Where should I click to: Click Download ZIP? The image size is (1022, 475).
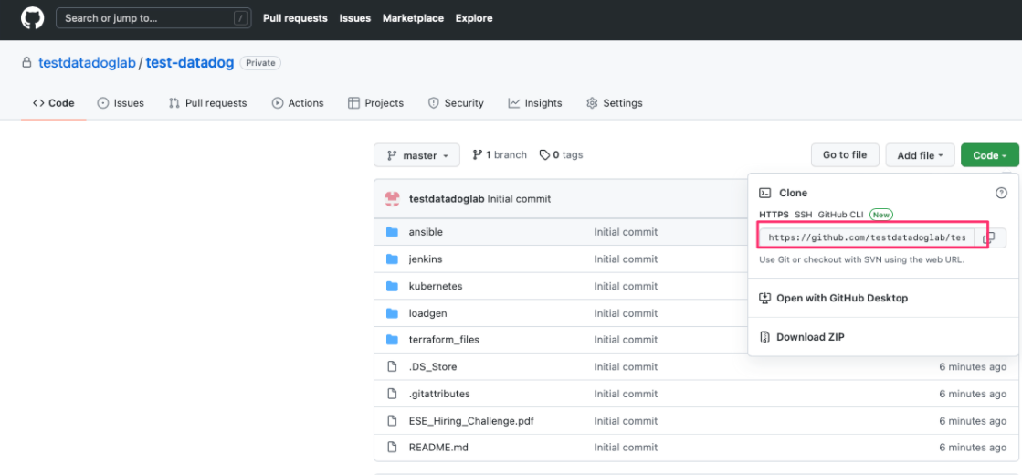[810, 337]
